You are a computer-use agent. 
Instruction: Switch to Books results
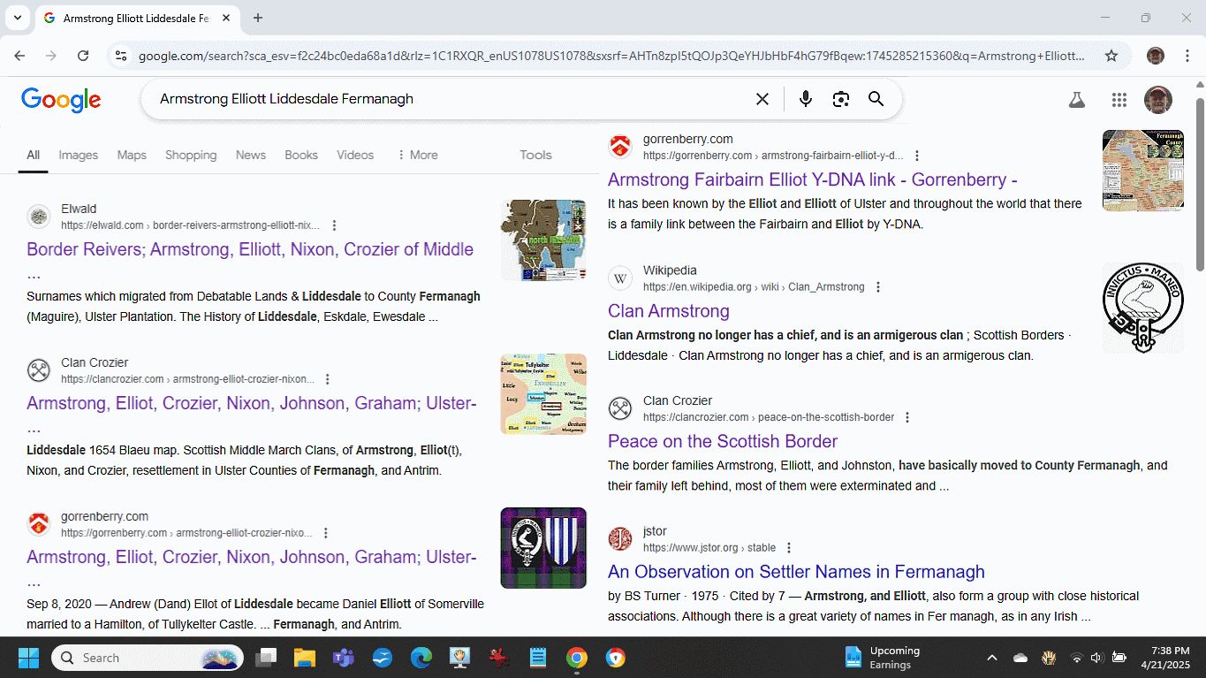pyautogui.click(x=301, y=155)
